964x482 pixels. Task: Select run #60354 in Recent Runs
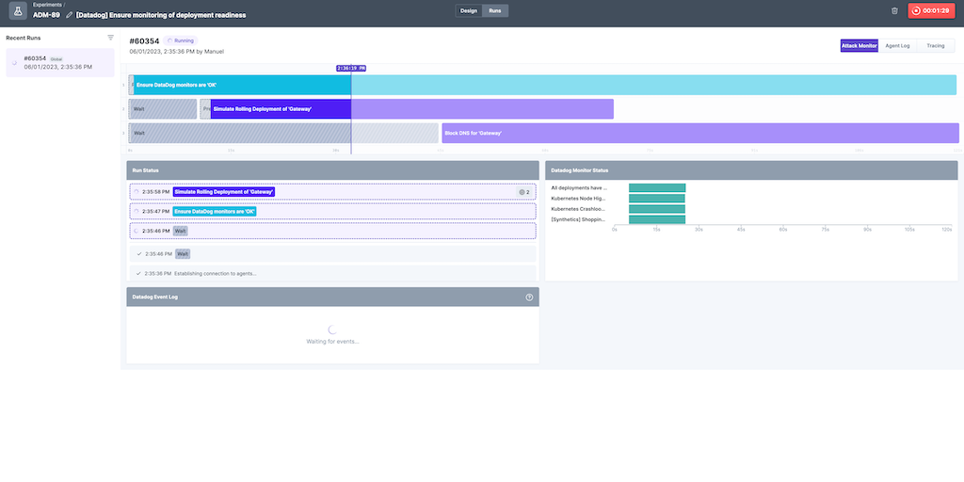59,63
